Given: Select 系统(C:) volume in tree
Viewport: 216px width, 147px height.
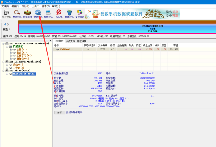Looking at the screenshot, I should (18, 65).
